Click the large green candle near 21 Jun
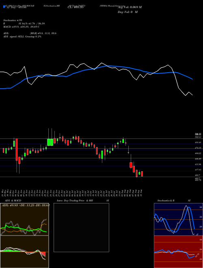Viewport: 203px width, 268px height. click(x=49, y=142)
